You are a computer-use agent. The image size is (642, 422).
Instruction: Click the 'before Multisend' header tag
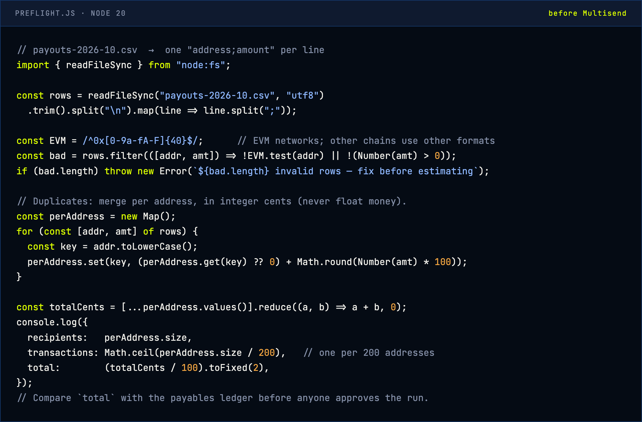(x=587, y=13)
